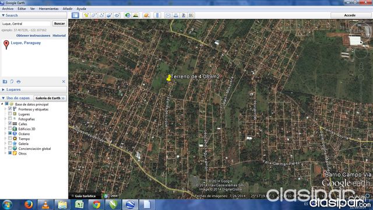Open the Ayuda menu
373x210 pixels.
pos(82,9)
